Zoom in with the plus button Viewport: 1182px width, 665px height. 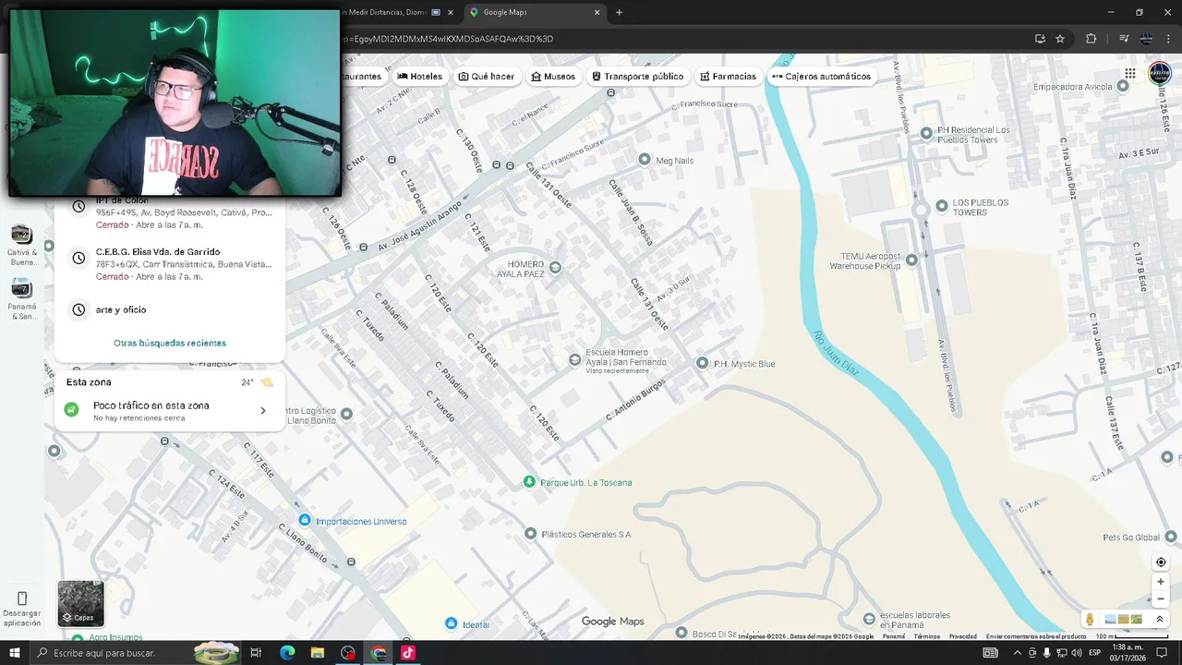(x=1161, y=582)
